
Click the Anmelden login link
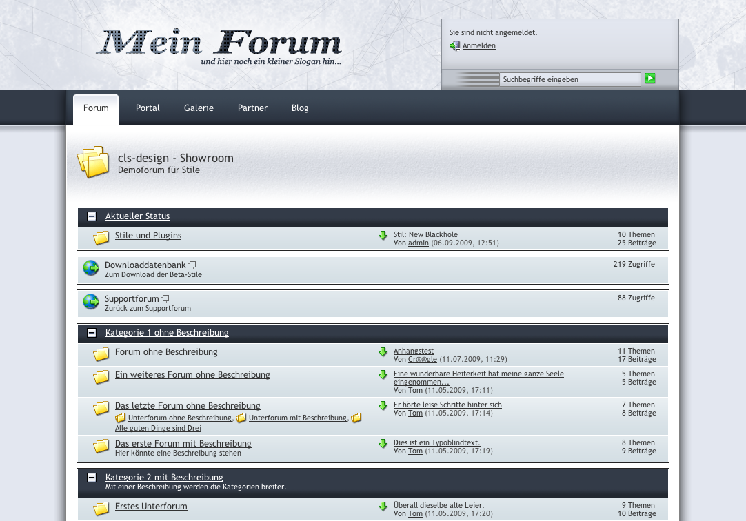tap(478, 46)
